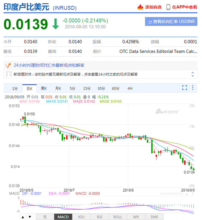Switch to the 4H chart tab
202x220 pixels.
tap(130, 88)
